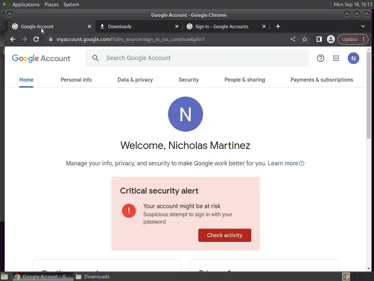Go back with the browser back arrow
374x281 pixels.
[x=13, y=39]
